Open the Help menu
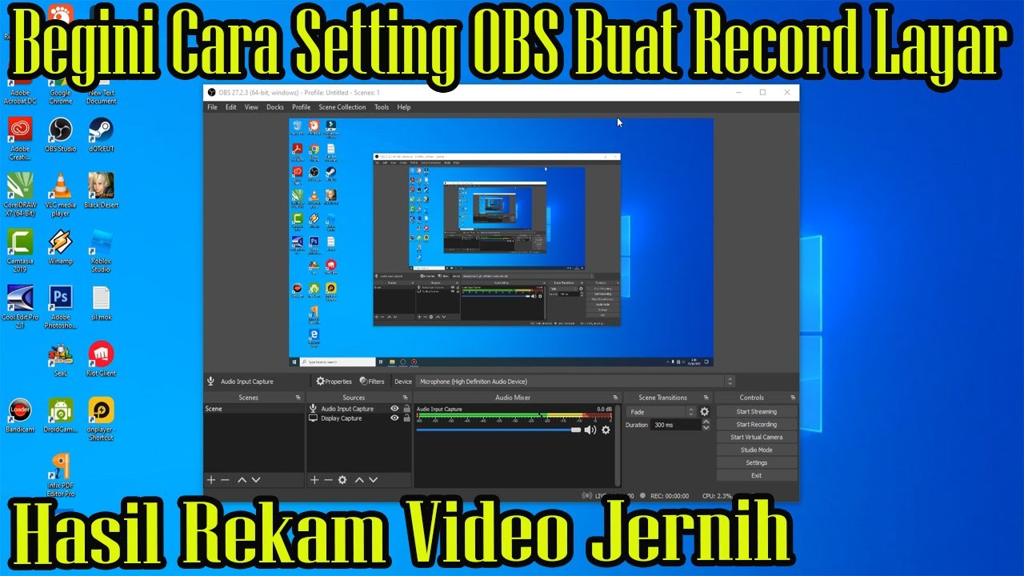Image resolution: width=1024 pixels, height=576 pixels. click(404, 107)
